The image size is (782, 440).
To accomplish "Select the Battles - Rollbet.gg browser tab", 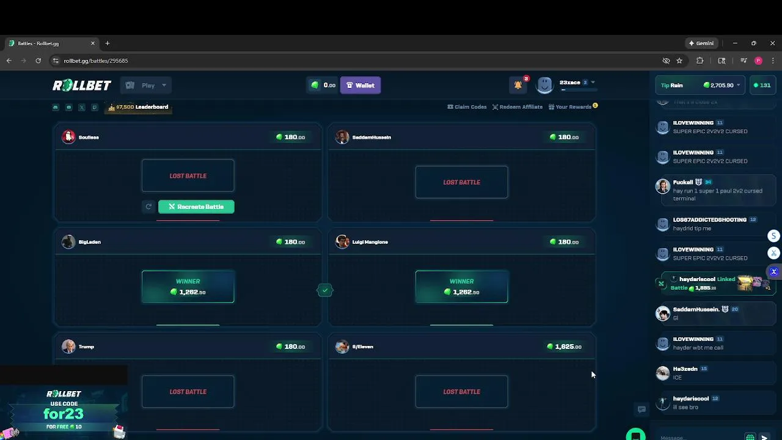I will click(x=50, y=43).
